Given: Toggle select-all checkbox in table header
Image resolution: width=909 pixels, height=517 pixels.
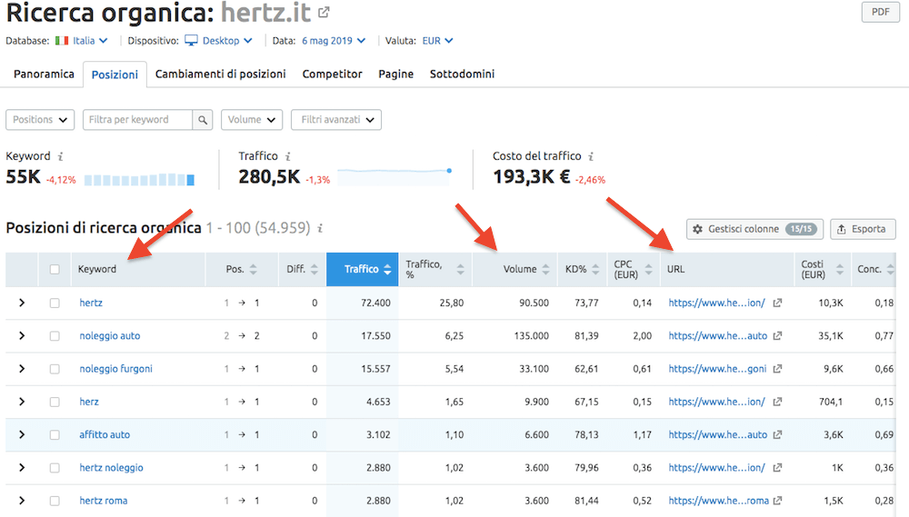Looking at the screenshot, I should click(55, 270).
